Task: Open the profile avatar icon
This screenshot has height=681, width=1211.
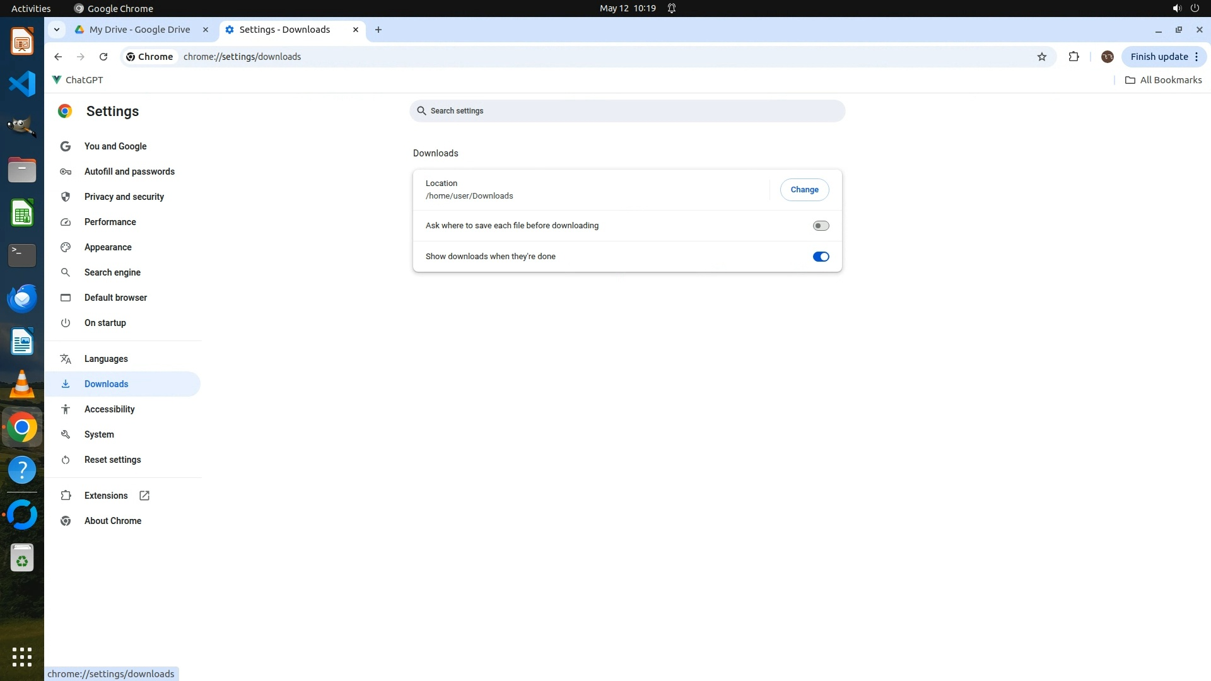Action: (x=1107, y=57)
